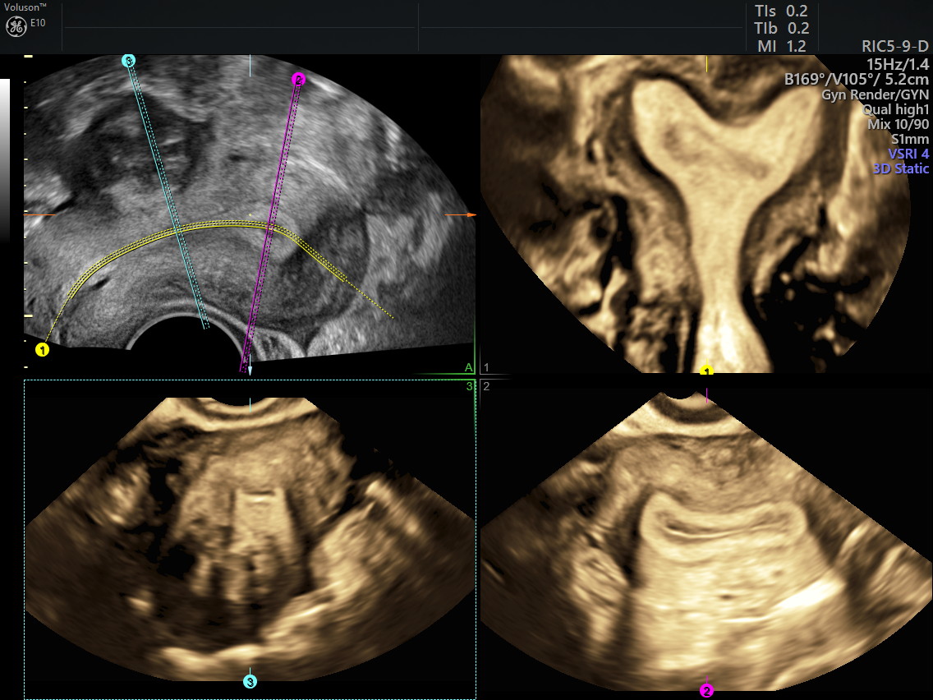
Task: Click yellow marker 1 below the coronal render
Action: pyautogui.click(x=706, y=371)
